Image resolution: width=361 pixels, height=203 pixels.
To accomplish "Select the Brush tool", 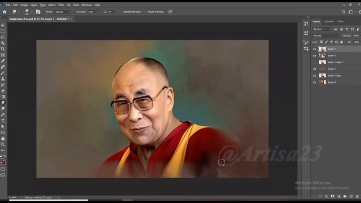I will click(3, 73).
